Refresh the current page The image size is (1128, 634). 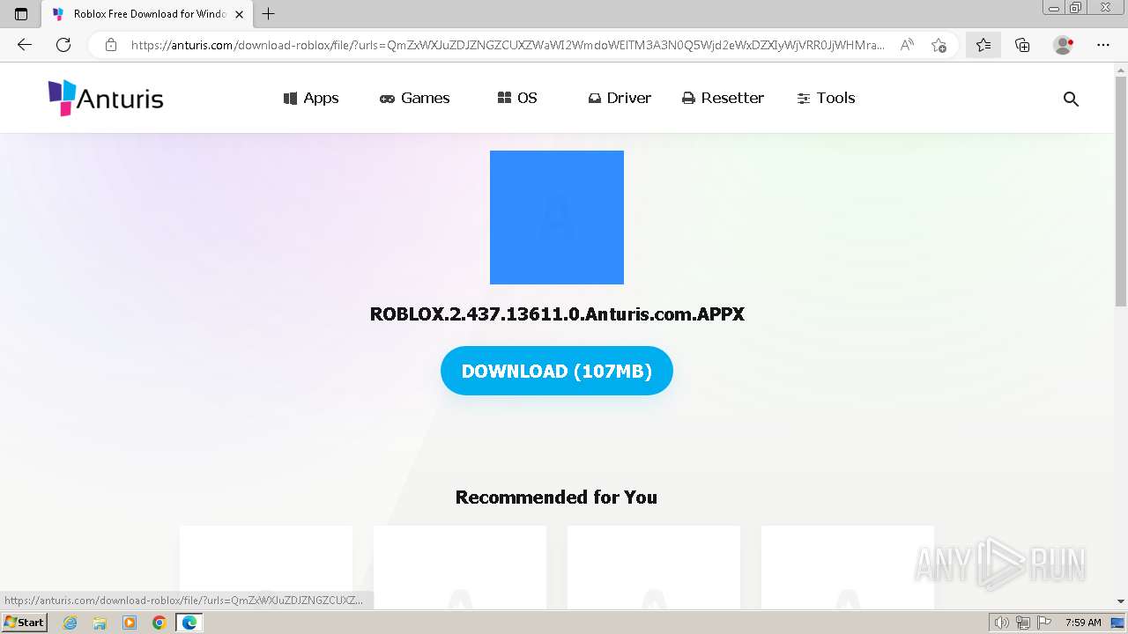click(x=63, y=45)
